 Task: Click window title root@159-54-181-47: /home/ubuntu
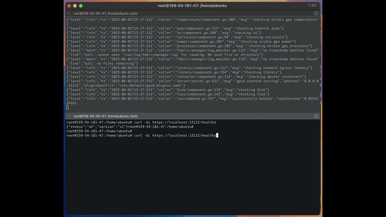[x=192, y=6]
